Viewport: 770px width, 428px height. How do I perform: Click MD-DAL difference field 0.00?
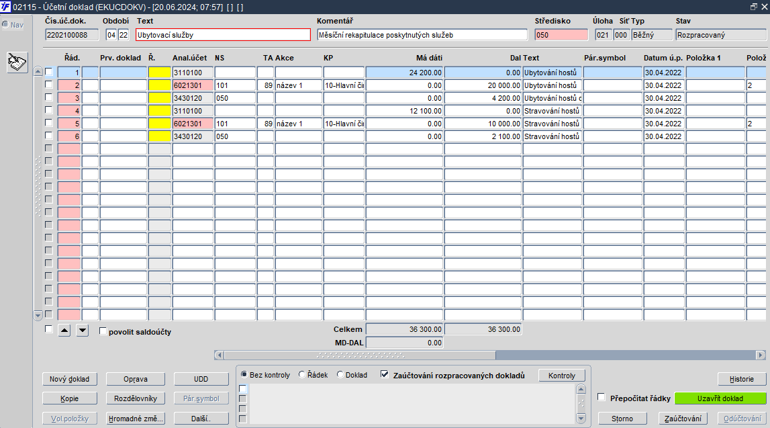pos(405,343)
